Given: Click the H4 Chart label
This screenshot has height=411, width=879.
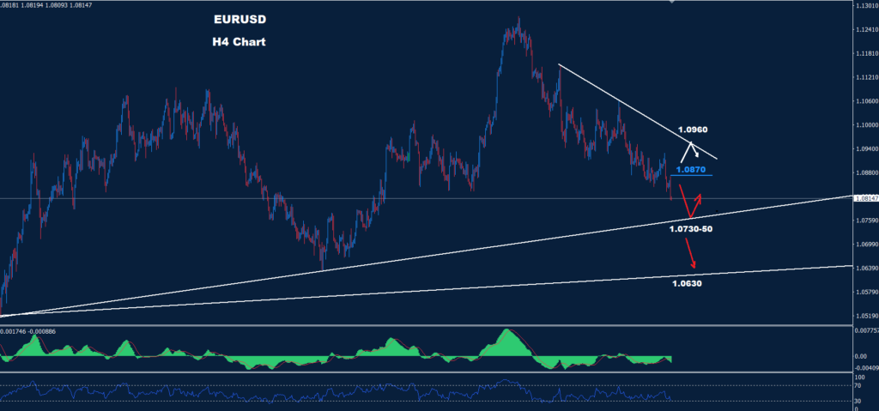Looking at the screenshot, I should pos(239,42).
